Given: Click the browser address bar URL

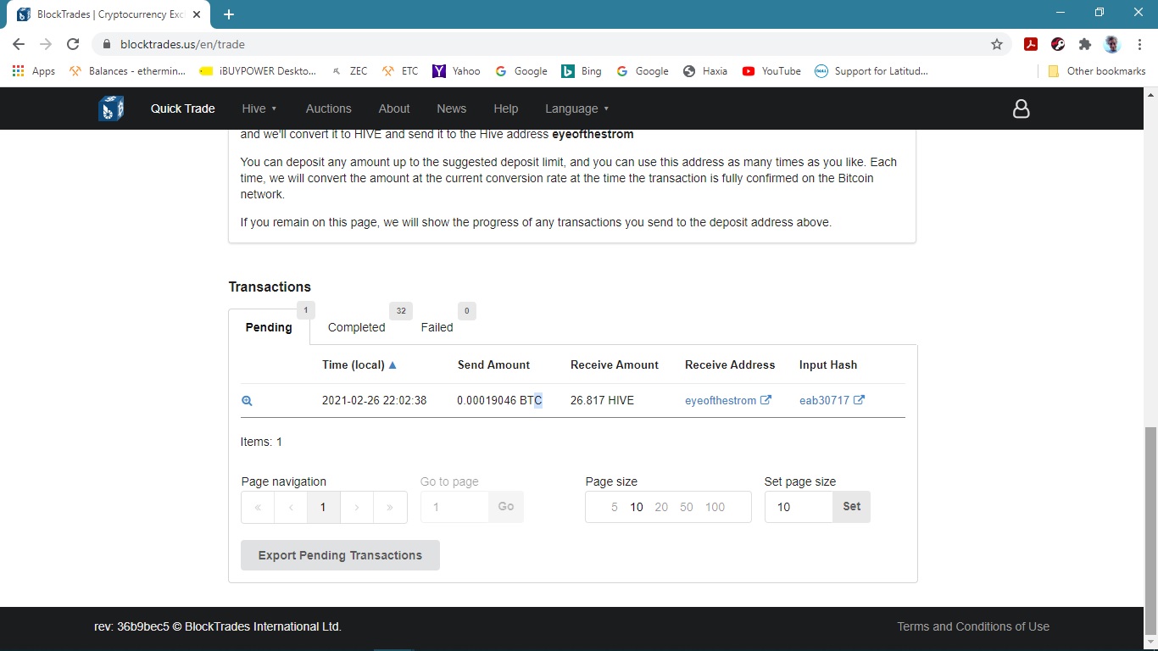Looking at the screenshot, I should 182,44.
